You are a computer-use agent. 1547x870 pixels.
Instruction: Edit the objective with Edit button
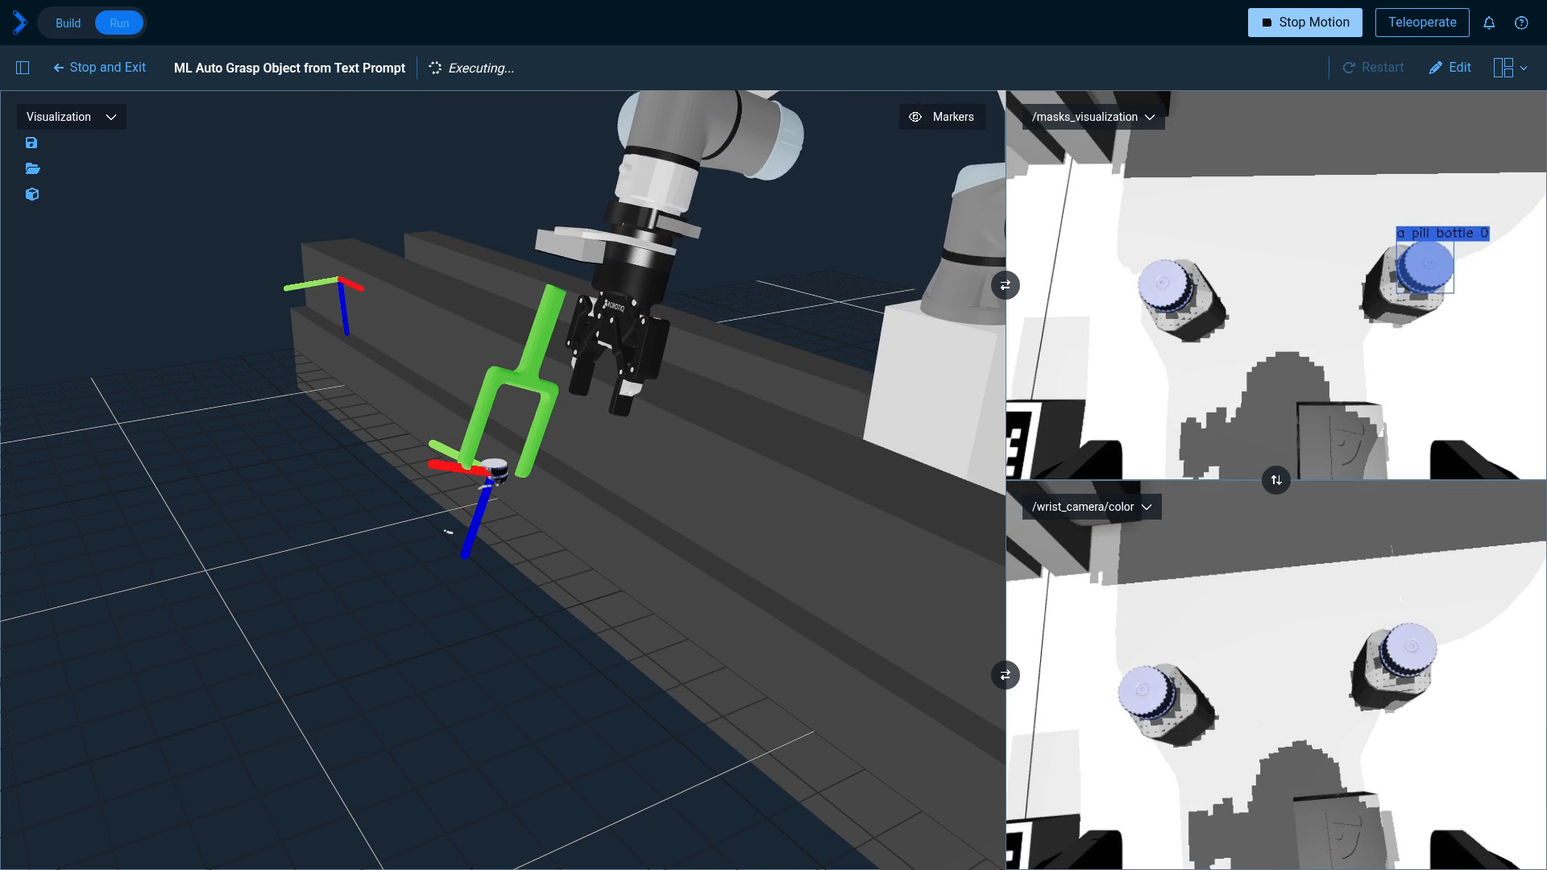point(1450,68)
